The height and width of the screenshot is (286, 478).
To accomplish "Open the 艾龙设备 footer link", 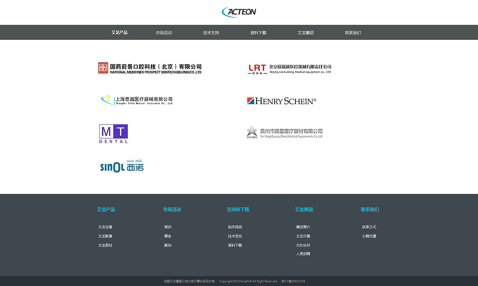I will 105,227.
